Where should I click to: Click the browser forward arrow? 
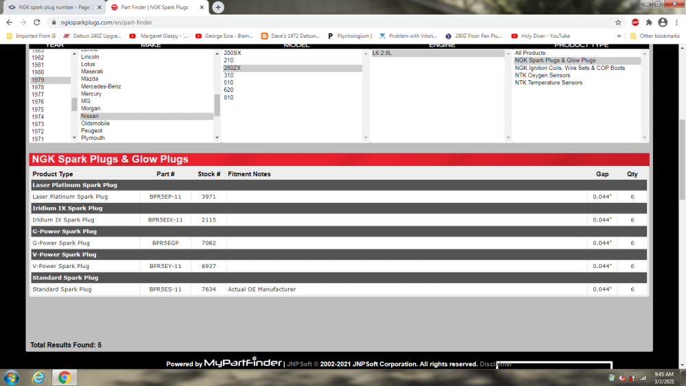point(23,23)
